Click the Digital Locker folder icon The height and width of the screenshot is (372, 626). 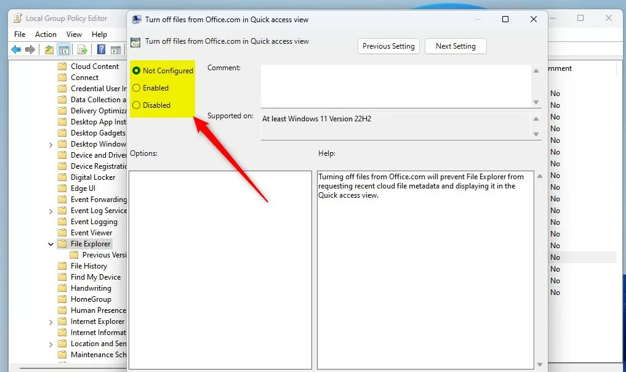pyautogui.click(x=62, y=177)
